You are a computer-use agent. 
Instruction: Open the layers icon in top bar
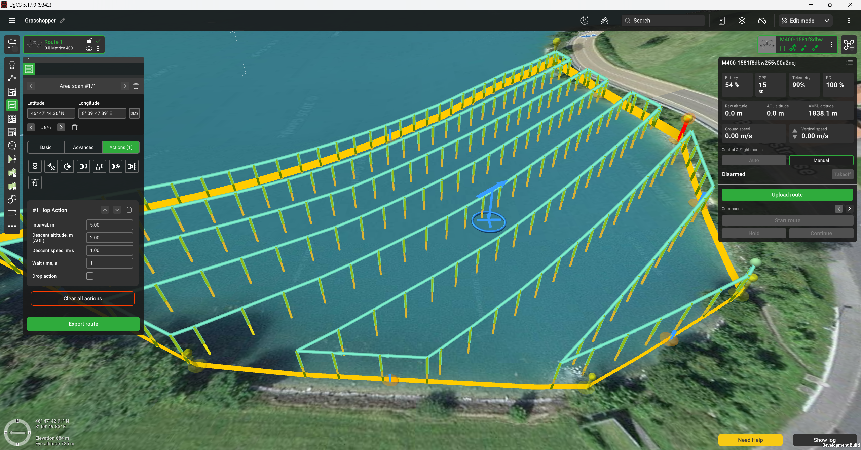(x=742, y=21)
